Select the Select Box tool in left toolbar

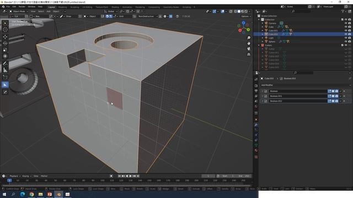(5, 23)
